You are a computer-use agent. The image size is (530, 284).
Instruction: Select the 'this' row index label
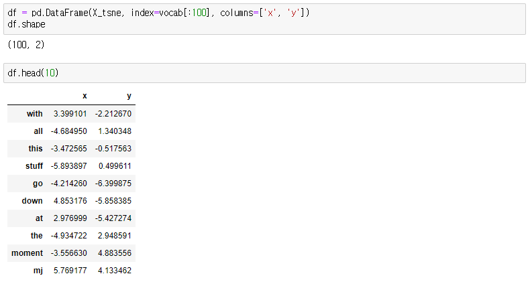coord(36,149)
